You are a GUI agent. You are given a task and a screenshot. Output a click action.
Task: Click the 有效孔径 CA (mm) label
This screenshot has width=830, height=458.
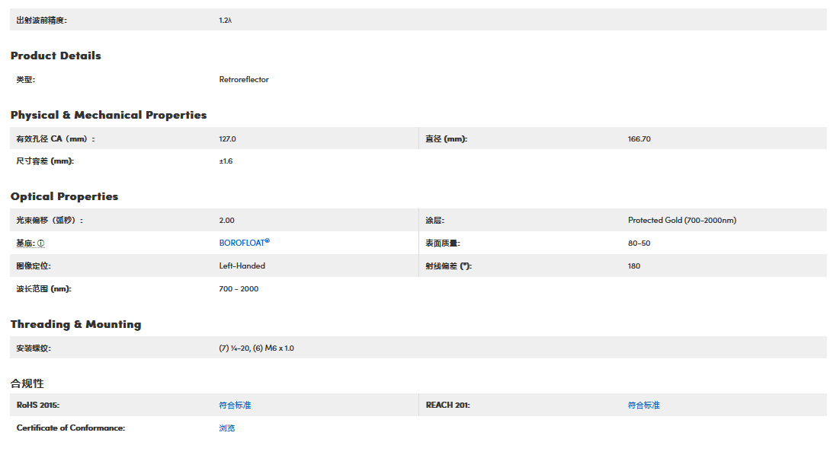click(56, 139)
